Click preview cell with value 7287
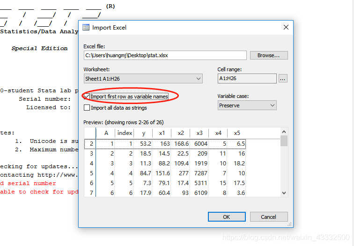Screen dimensions: 354x246 199,173
